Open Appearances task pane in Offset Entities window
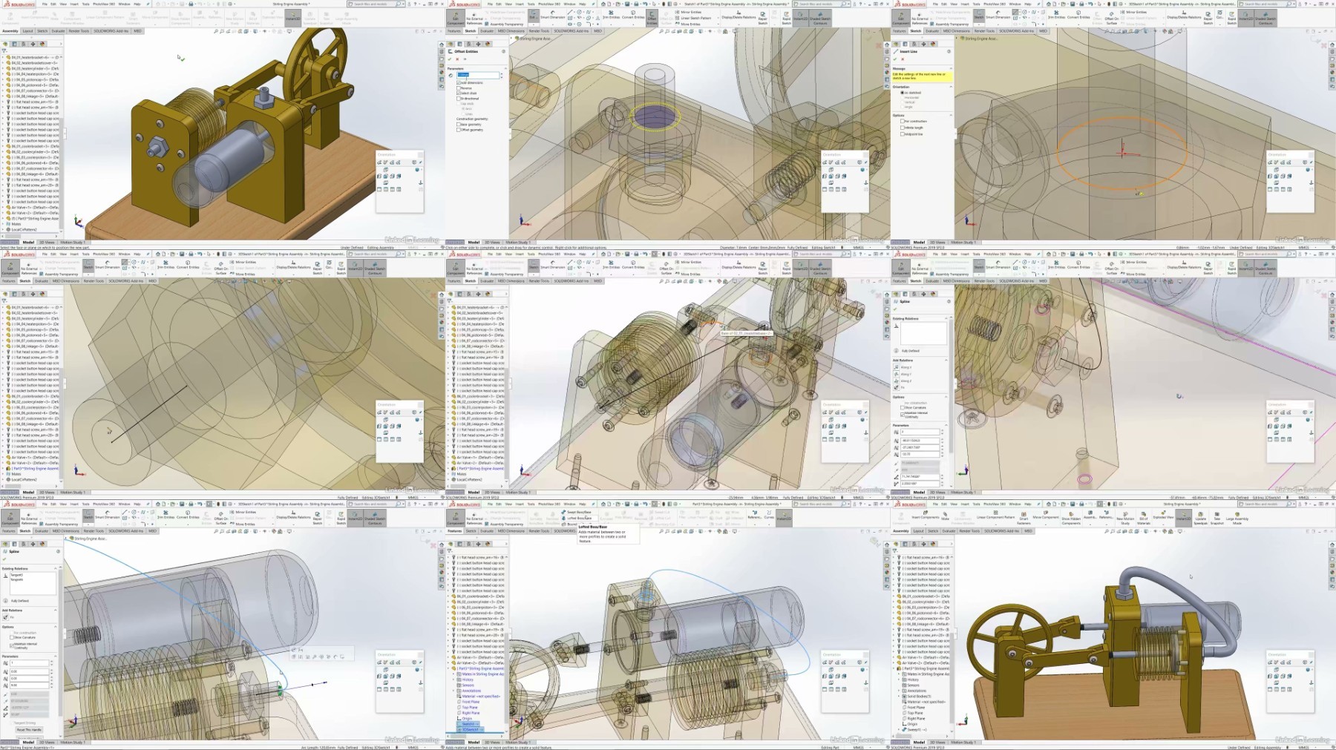 click(x=887, y=73)
